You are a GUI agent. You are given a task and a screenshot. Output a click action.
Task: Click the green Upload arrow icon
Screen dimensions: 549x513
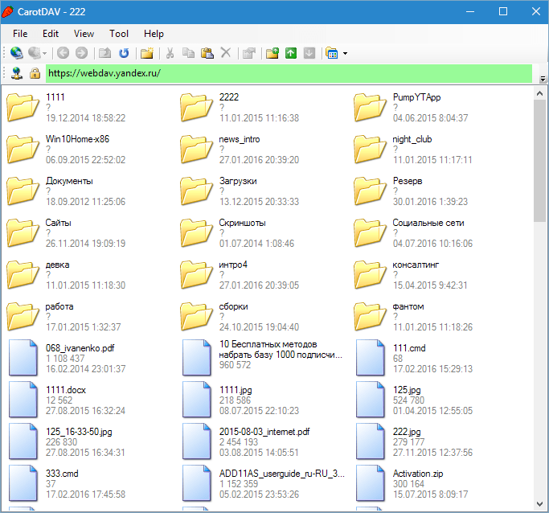pyautogui.click(x=291, y=53)
